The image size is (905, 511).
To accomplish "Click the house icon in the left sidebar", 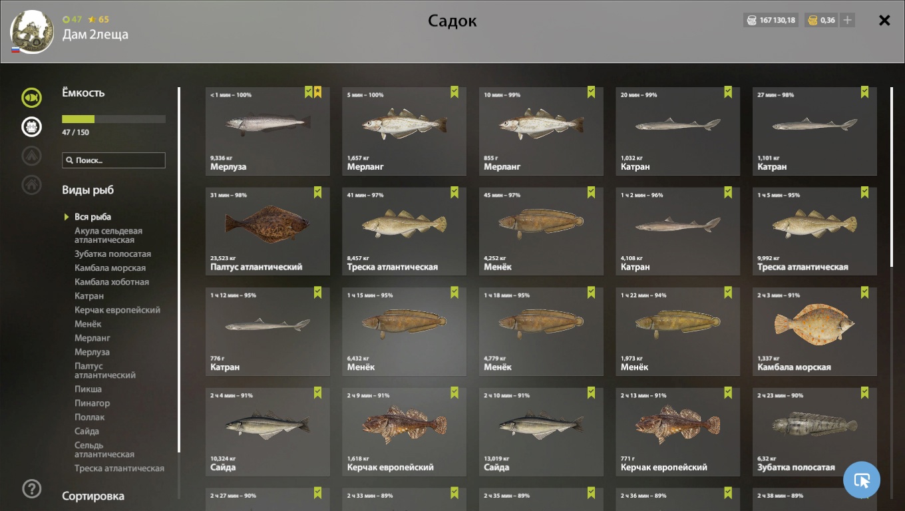I will [x=31, y=184].
